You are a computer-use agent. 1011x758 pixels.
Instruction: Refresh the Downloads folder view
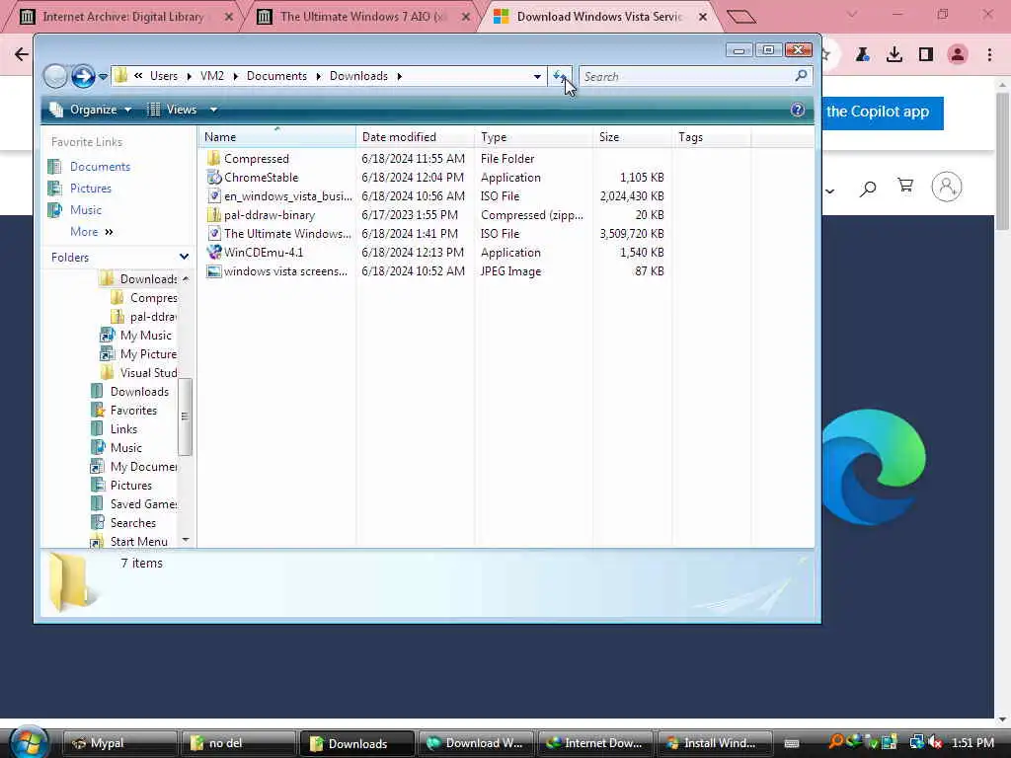[560, 76]
